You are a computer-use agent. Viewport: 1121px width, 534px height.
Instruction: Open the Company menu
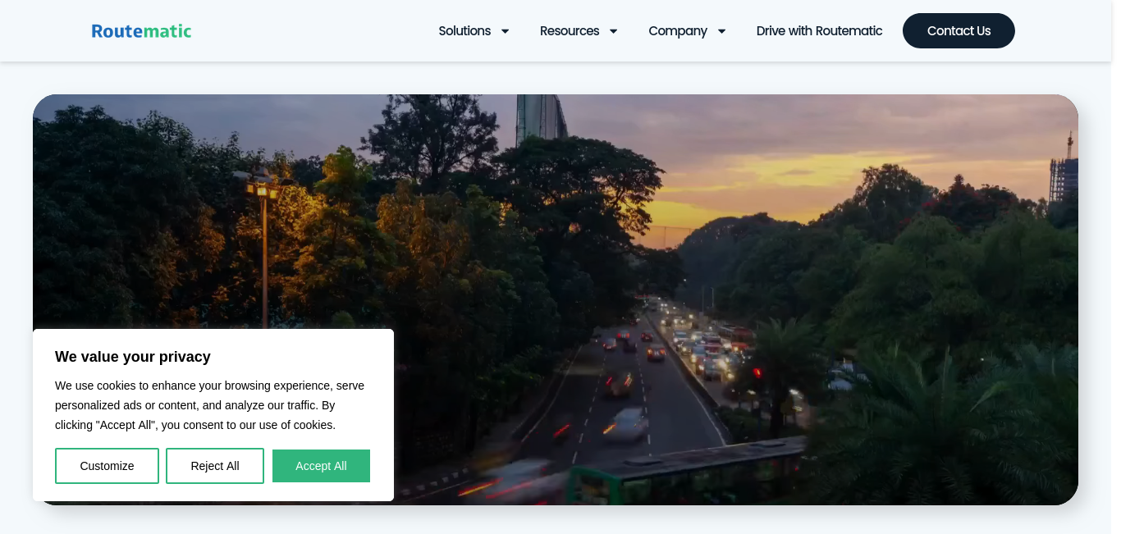click(x=678, y=31)
